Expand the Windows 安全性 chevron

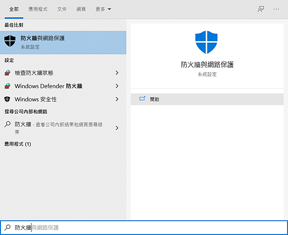tap(117, 99)
